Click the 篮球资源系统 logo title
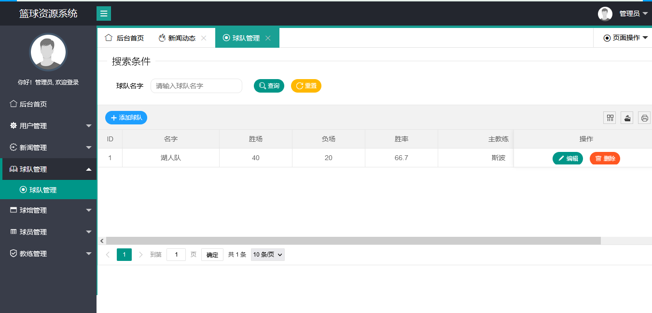Viewport: 652px width, 313px height. point(48,14)
